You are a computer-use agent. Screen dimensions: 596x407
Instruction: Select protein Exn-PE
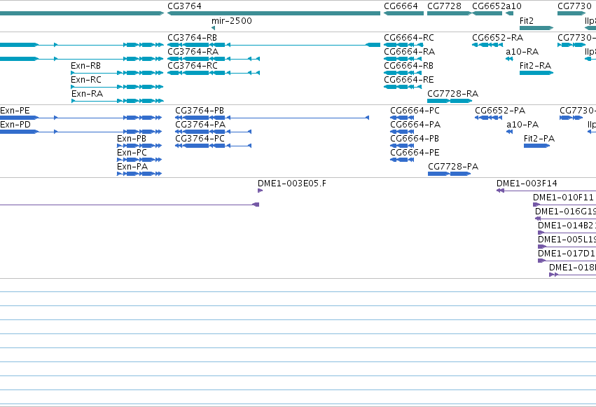(x=81, y=118)
